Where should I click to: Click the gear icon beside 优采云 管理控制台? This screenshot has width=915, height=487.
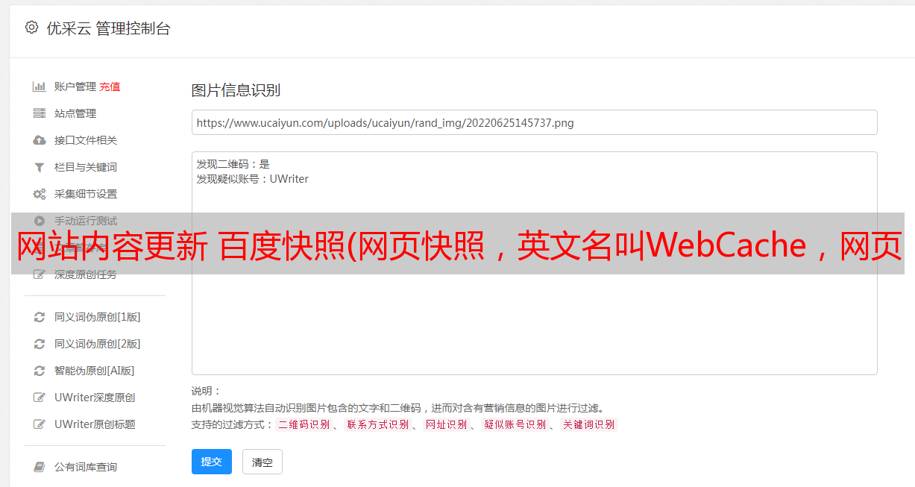tap(31, 28)
